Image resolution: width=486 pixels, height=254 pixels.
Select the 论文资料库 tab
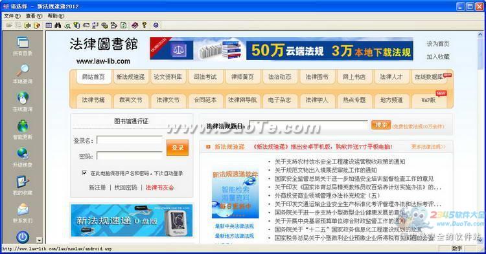click(168, 77)
